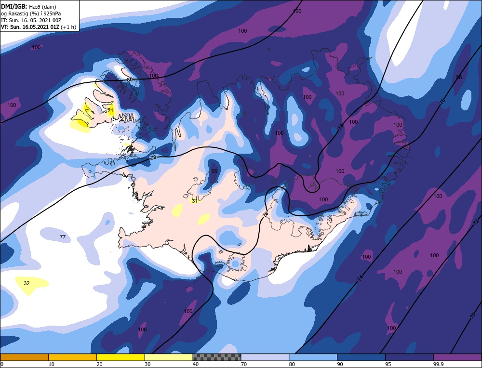Pick the light blue 80–90 legend swatch
482x368 pixels.
313,357
